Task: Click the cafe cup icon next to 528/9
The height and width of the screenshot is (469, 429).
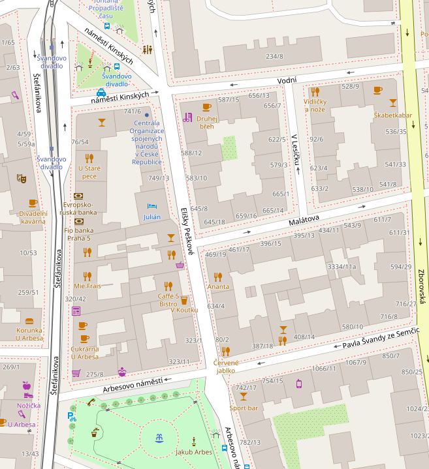Action: click(378, 90)
